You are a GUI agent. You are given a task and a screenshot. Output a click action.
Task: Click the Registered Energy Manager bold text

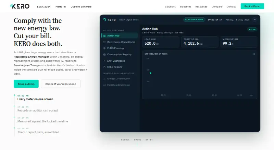31,57
